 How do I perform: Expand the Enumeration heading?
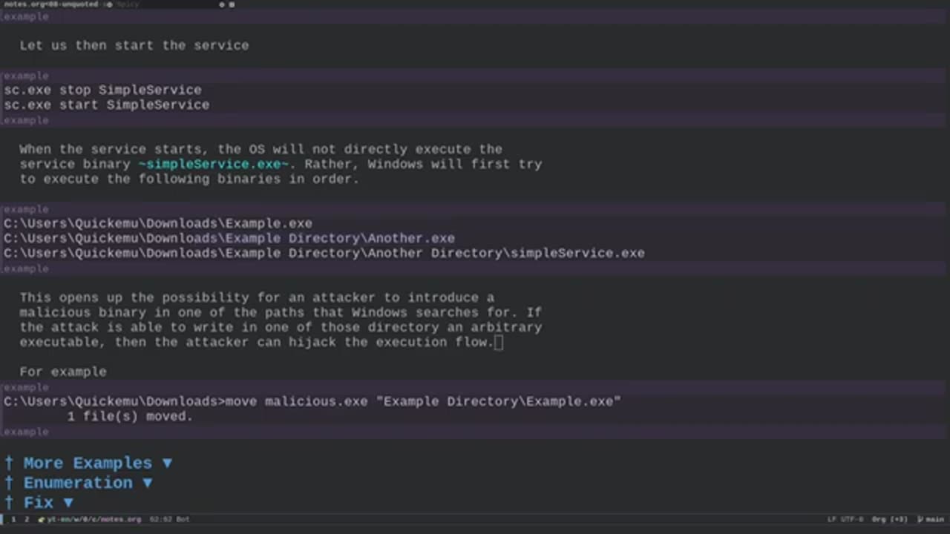point(78,483)
